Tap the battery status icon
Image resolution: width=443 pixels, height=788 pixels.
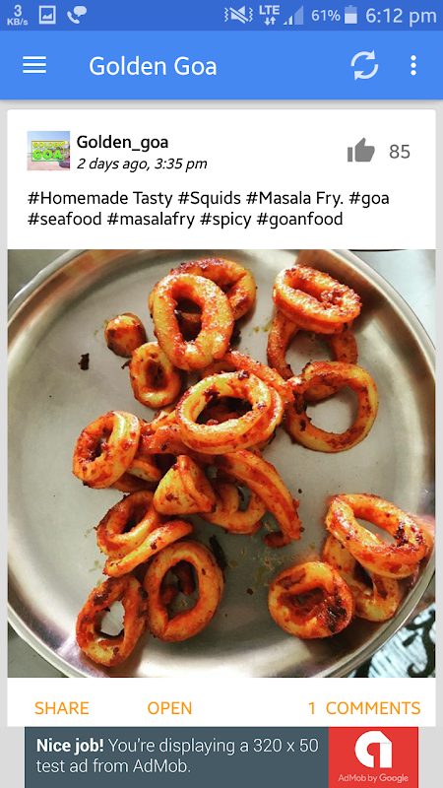[x=351, y=16]
